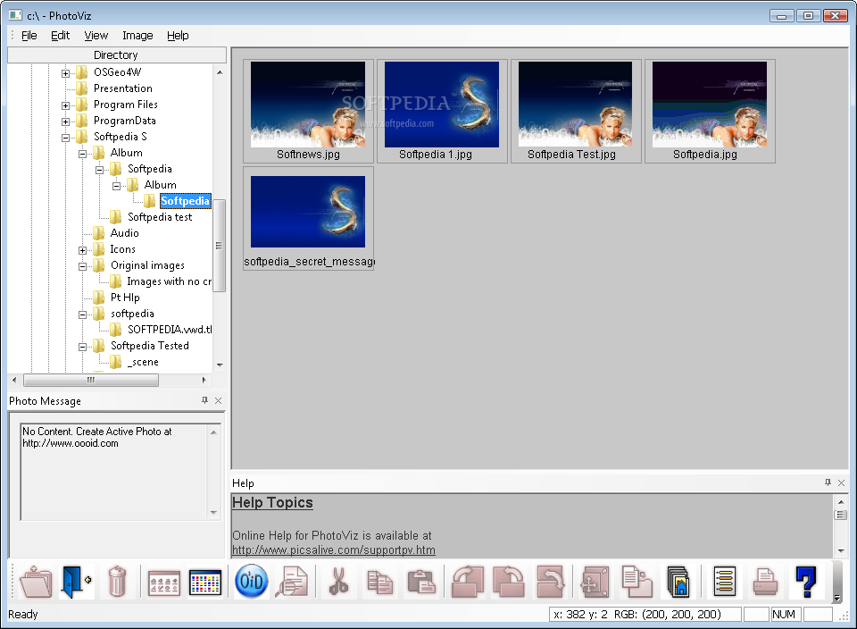Collapse the Softpedia S folder node
857x629 pixels.
point(65,138)
